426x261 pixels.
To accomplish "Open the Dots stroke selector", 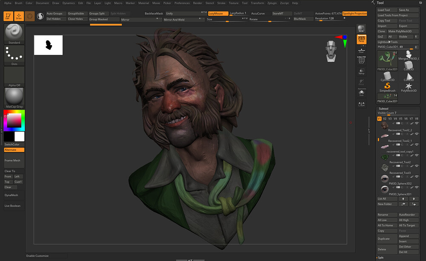I will click(x=14, y=55).
